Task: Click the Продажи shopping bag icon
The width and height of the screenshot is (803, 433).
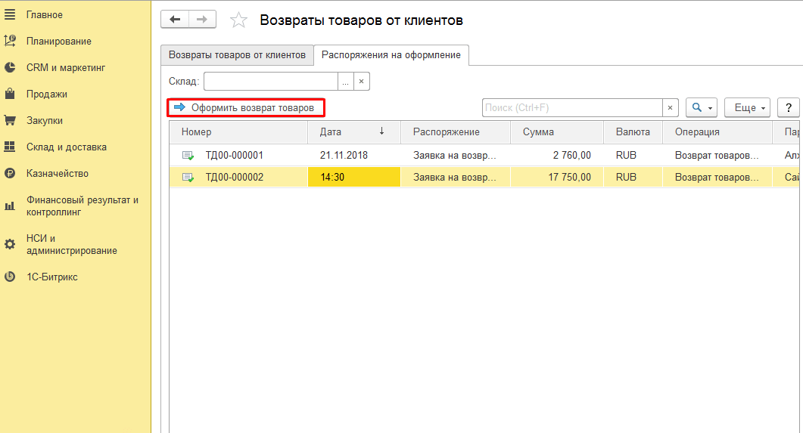Action: 10,94
